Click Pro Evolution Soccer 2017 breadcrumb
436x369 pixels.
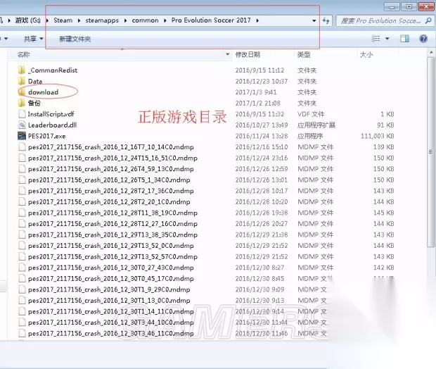[x=211, y=20]
